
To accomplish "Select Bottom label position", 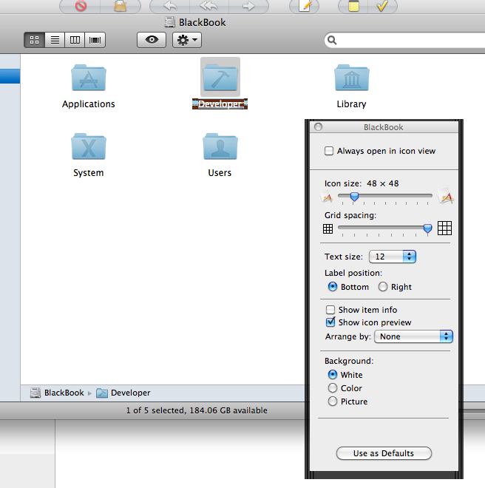I will (333, 287).
